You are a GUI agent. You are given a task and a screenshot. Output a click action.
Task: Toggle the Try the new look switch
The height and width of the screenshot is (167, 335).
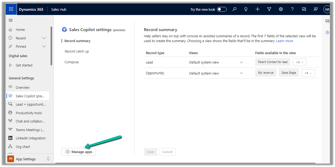(x=222, y=9)
